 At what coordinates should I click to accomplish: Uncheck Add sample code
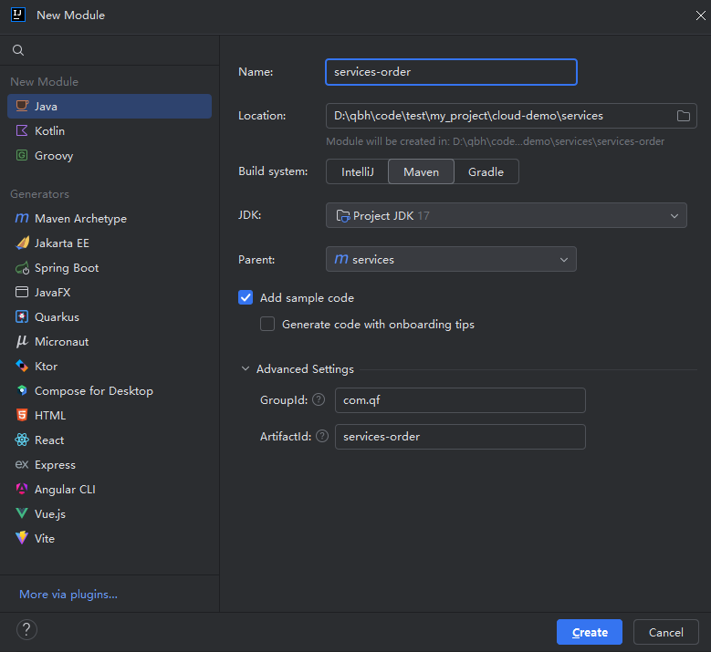(x=246, y=297)
